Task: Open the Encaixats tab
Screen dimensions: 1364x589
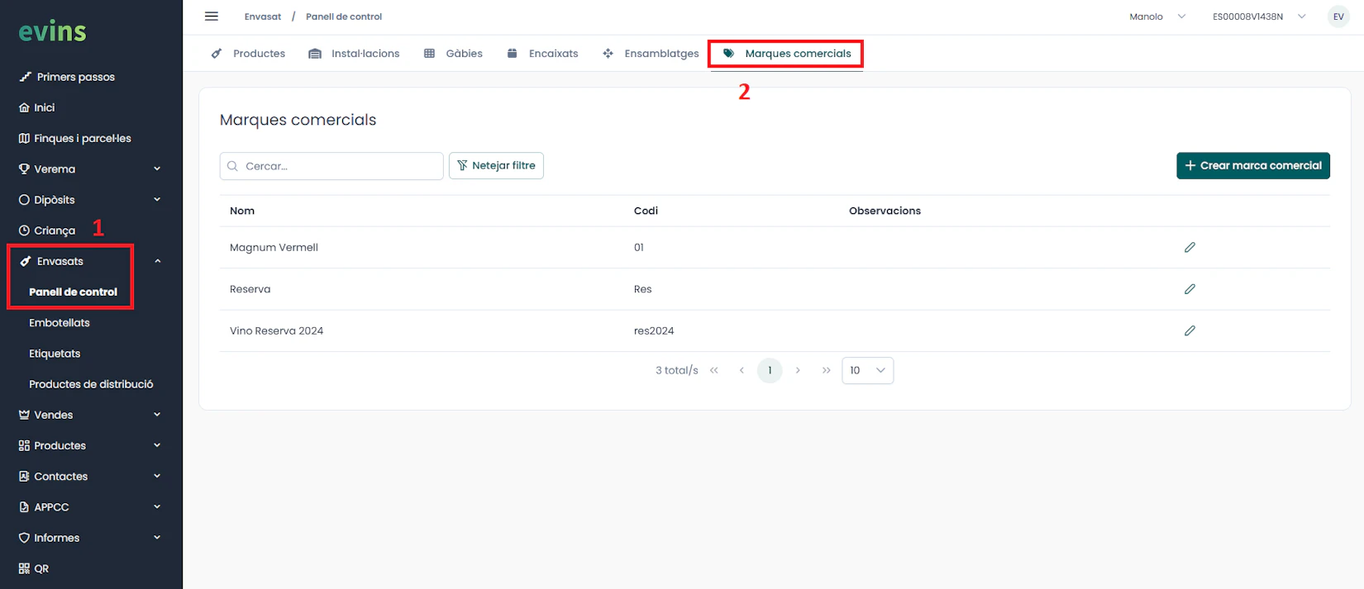Action: point(543,54)
